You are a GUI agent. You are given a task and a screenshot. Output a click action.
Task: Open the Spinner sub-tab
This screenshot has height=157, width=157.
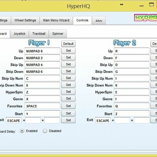pyautogui.click(x=58, y=34)
